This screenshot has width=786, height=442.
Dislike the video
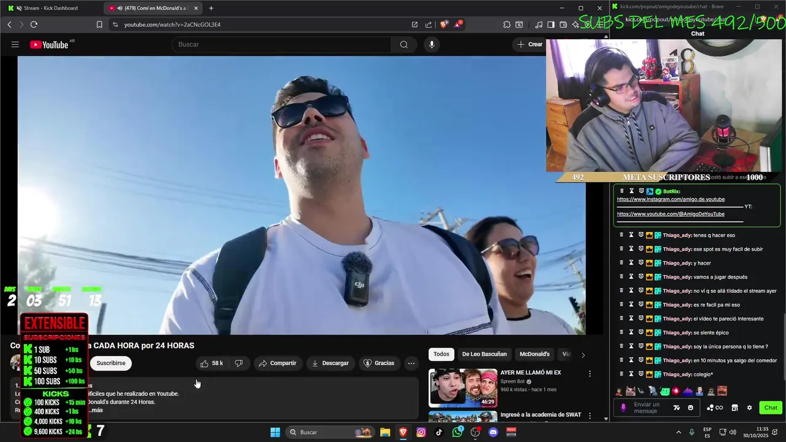[x=239, y=363]
